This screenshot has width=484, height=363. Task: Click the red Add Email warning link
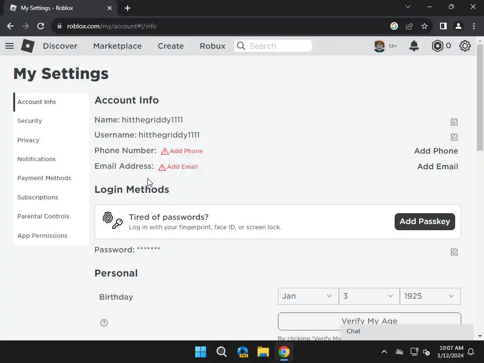(x=178, y=167)
